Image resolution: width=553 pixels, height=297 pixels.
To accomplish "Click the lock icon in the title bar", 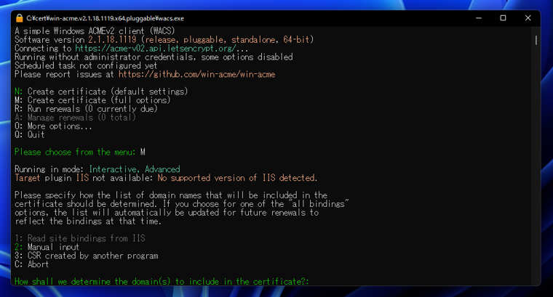I will 19,18.
